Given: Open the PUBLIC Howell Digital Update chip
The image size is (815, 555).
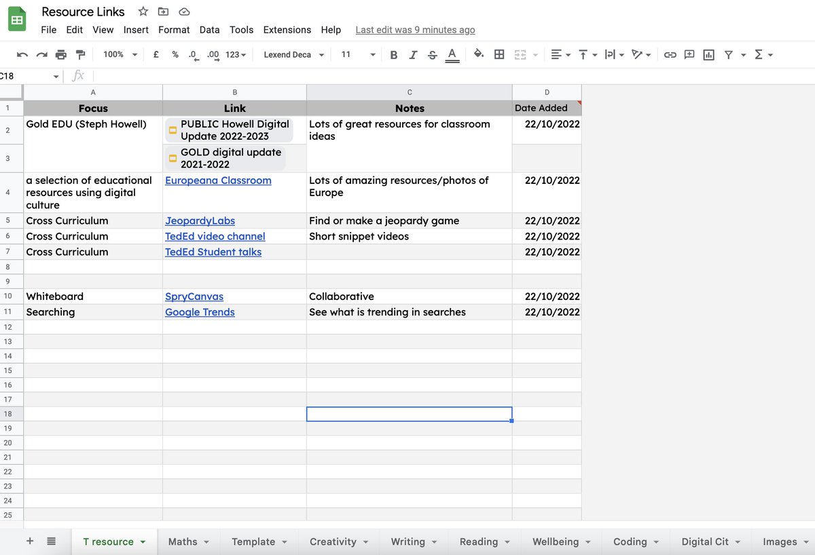Looking at the screenshot, I should pyautogui.click(x=230, y=130).
